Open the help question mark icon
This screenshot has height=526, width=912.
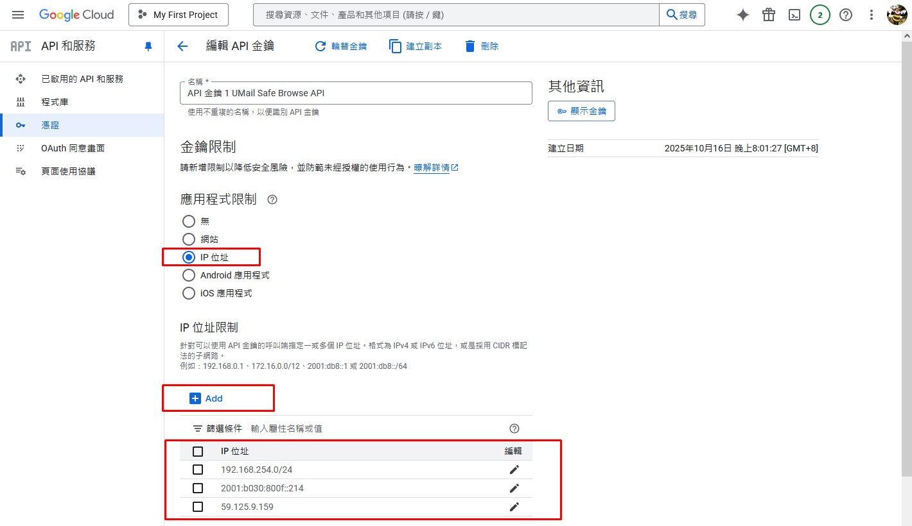coord(846,15)
